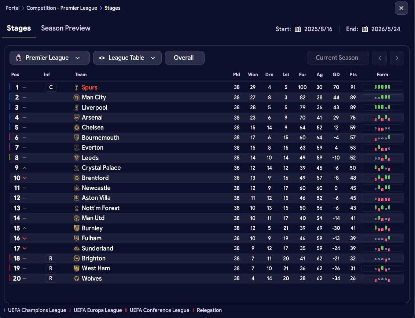Click the Spurs club crest icon
This screenshot has height=318, width=415.
(x=76, y=87)
